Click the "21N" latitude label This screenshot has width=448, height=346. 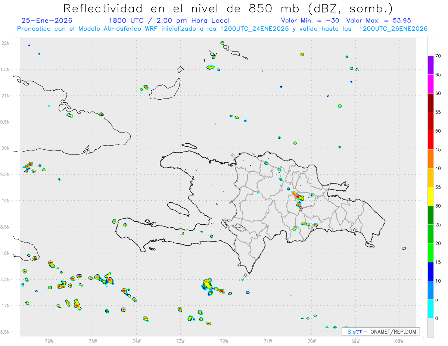point(6,96)
